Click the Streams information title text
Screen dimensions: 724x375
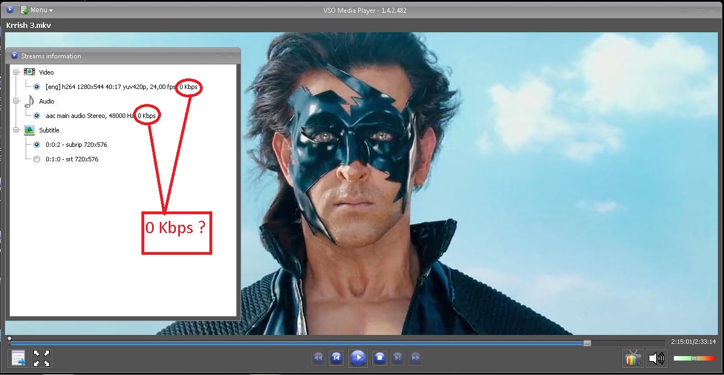[51, 56]
